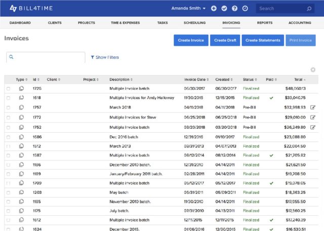Screen dimensions: 324x231
Task: Click the Create Statements button
Action: 263,41
